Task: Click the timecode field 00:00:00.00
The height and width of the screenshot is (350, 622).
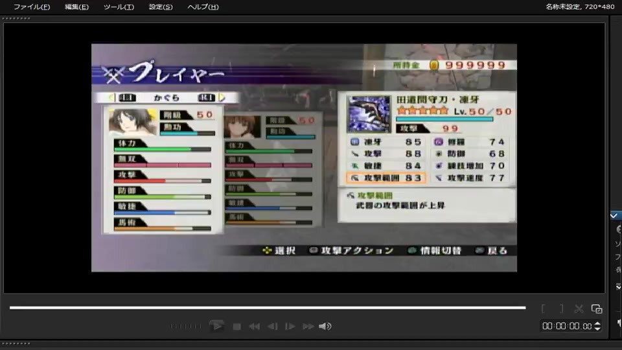Action: [x=567, y=326]
